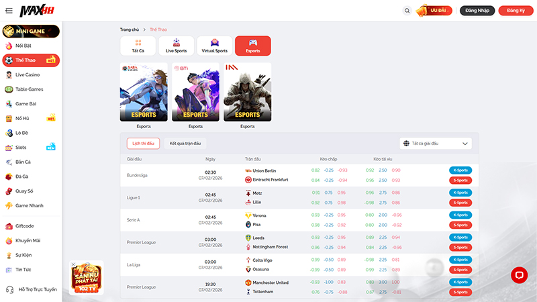
Task: Open the hamburger menu icon
Action: pos(9,11)
